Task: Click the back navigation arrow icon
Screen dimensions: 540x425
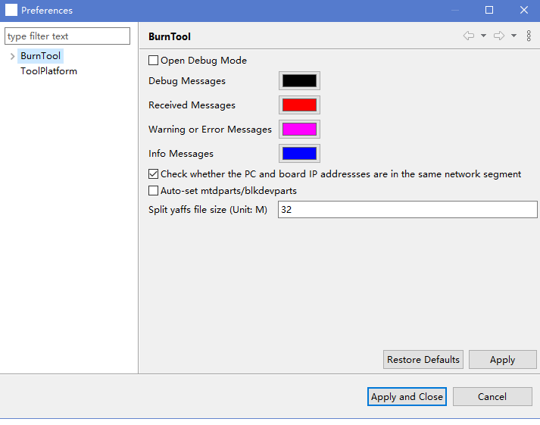Action: click(x=469, y=36)
